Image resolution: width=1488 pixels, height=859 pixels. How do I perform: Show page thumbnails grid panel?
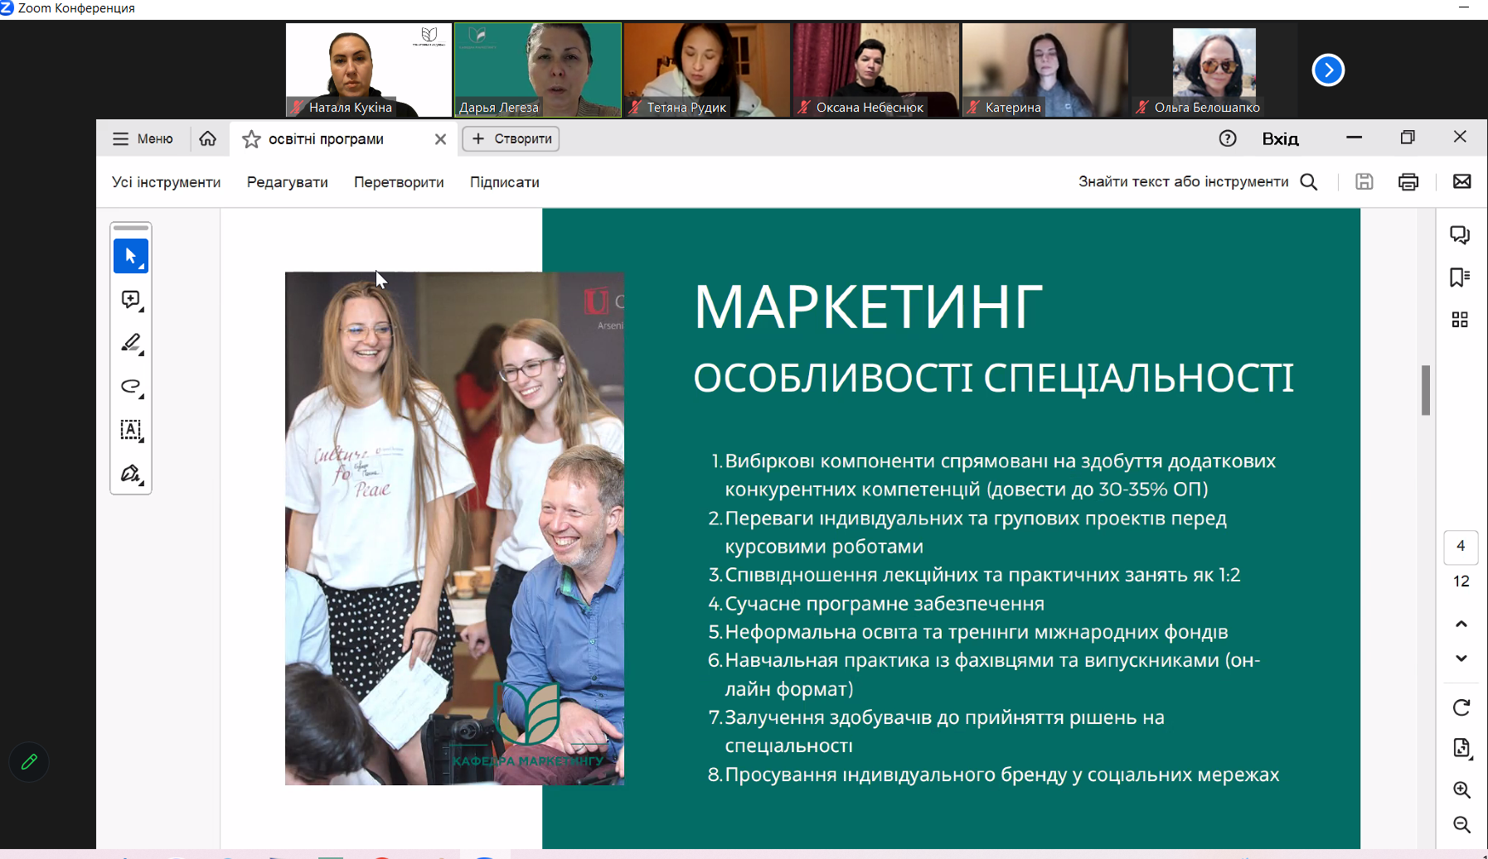(x=1460, y=320)
